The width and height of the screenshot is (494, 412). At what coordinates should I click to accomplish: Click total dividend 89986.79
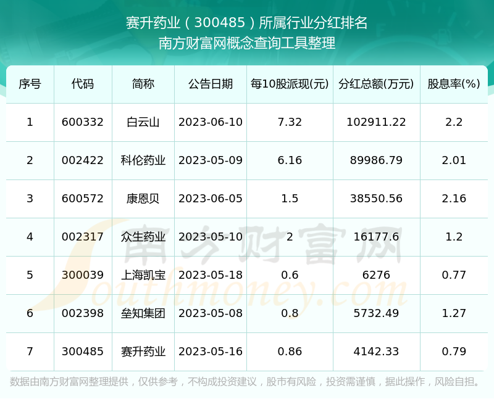[376, 160]
